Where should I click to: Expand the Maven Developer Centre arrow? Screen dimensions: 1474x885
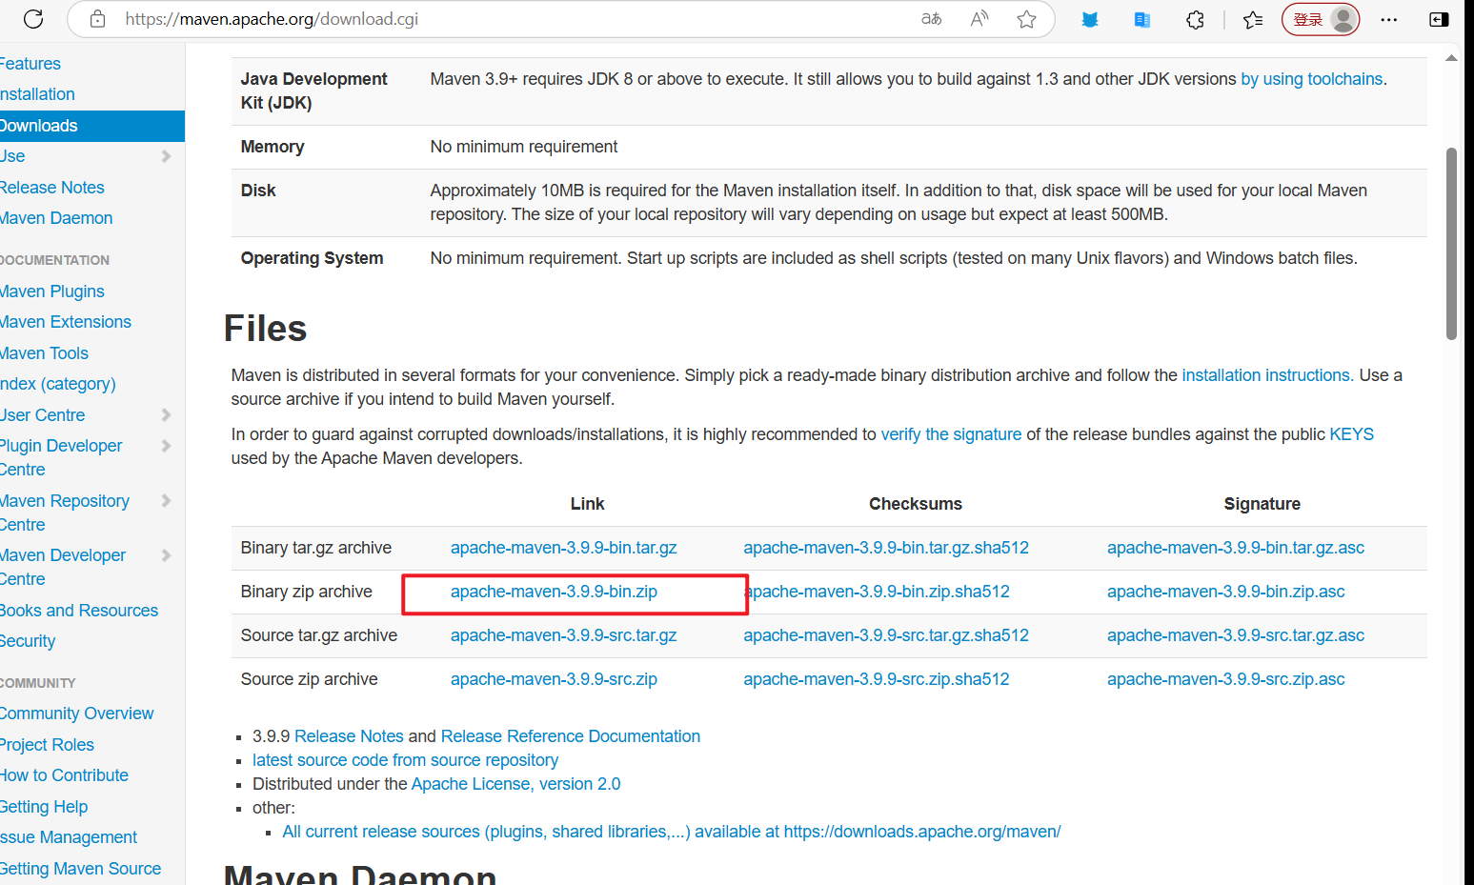[x=166, y=555]
